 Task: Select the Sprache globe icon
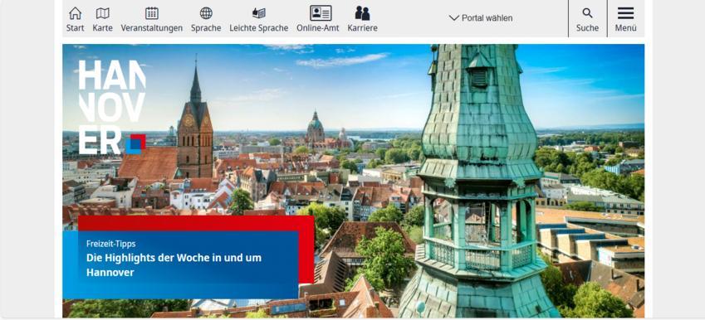(206, 13)
